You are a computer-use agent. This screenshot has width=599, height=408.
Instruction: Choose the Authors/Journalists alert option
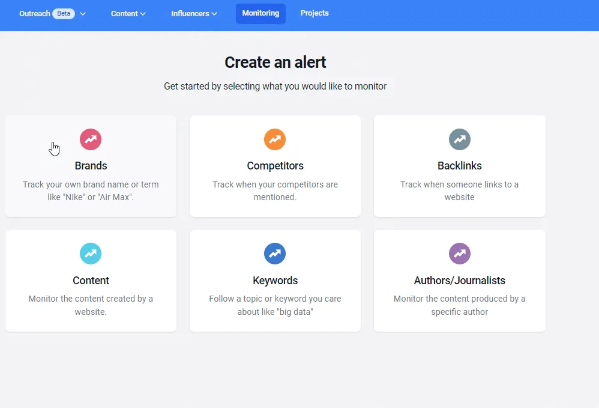coord(459,281)
